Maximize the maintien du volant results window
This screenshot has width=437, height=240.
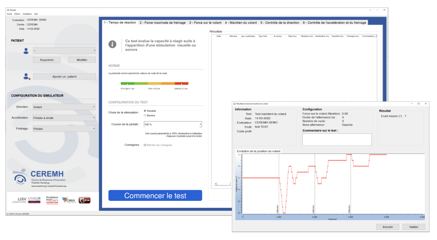[x=418, y=103]
